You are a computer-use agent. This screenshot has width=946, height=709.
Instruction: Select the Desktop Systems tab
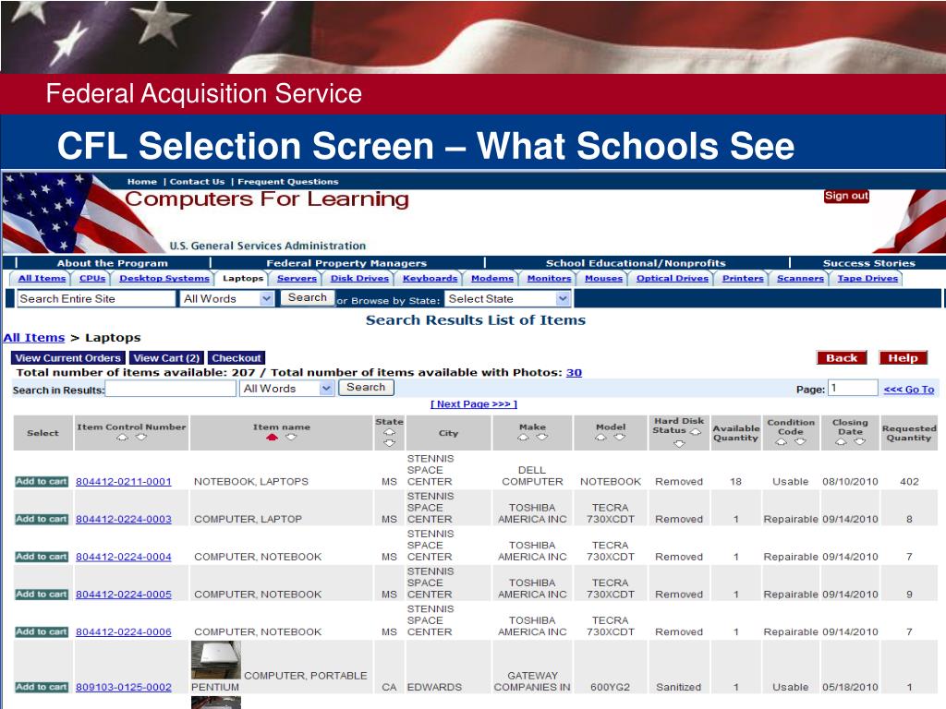pyautogui.click(x=164, y=278)
